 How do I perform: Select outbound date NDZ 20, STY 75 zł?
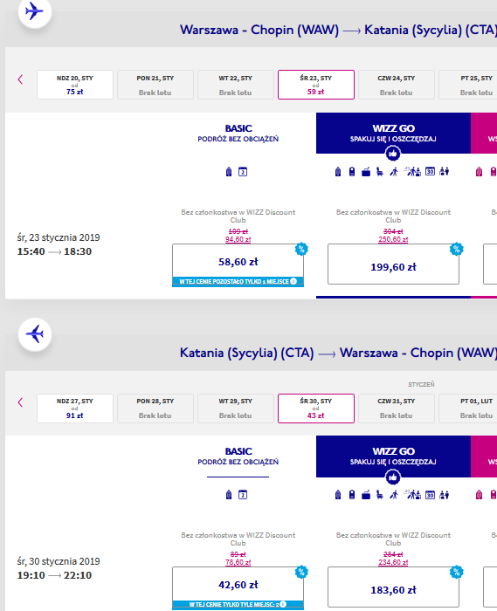(x=75, y=85)
